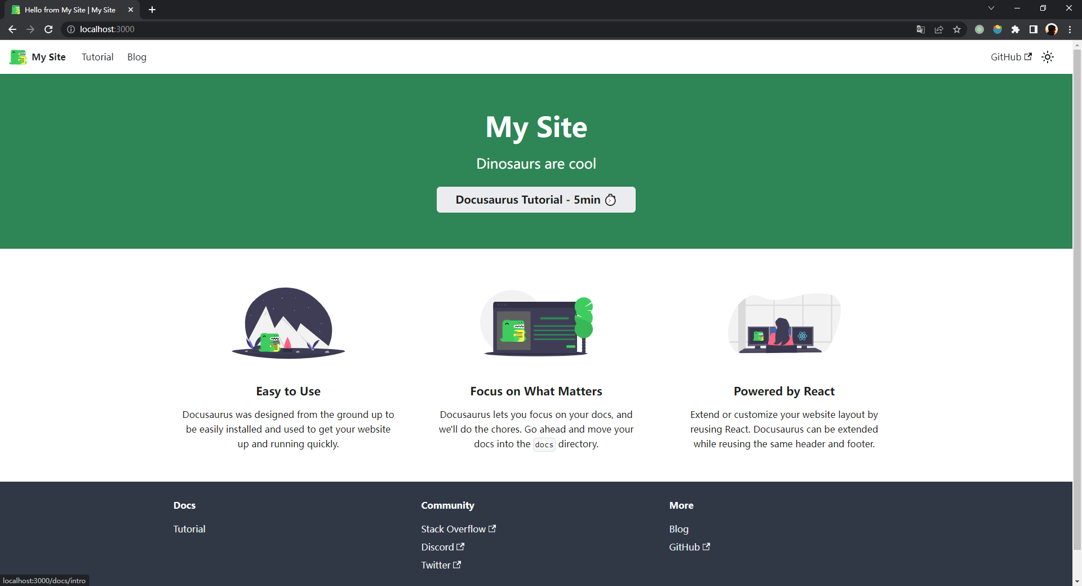Open the Tutorial link in footer Docs

(x=189, y=529)
